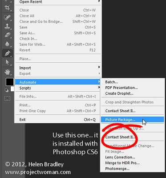Choose Close All menu entry
The height and width of the screenshot is (178, 166).
point(58,16)
